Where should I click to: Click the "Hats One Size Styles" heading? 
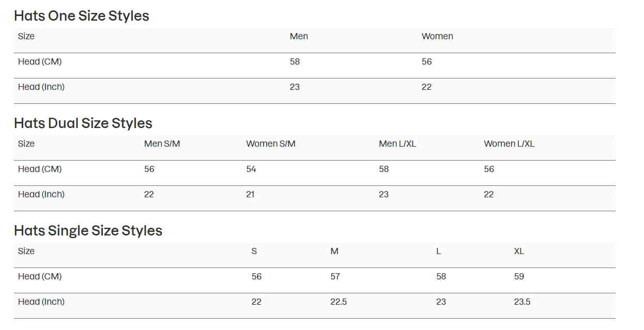(x=81, y=16)
